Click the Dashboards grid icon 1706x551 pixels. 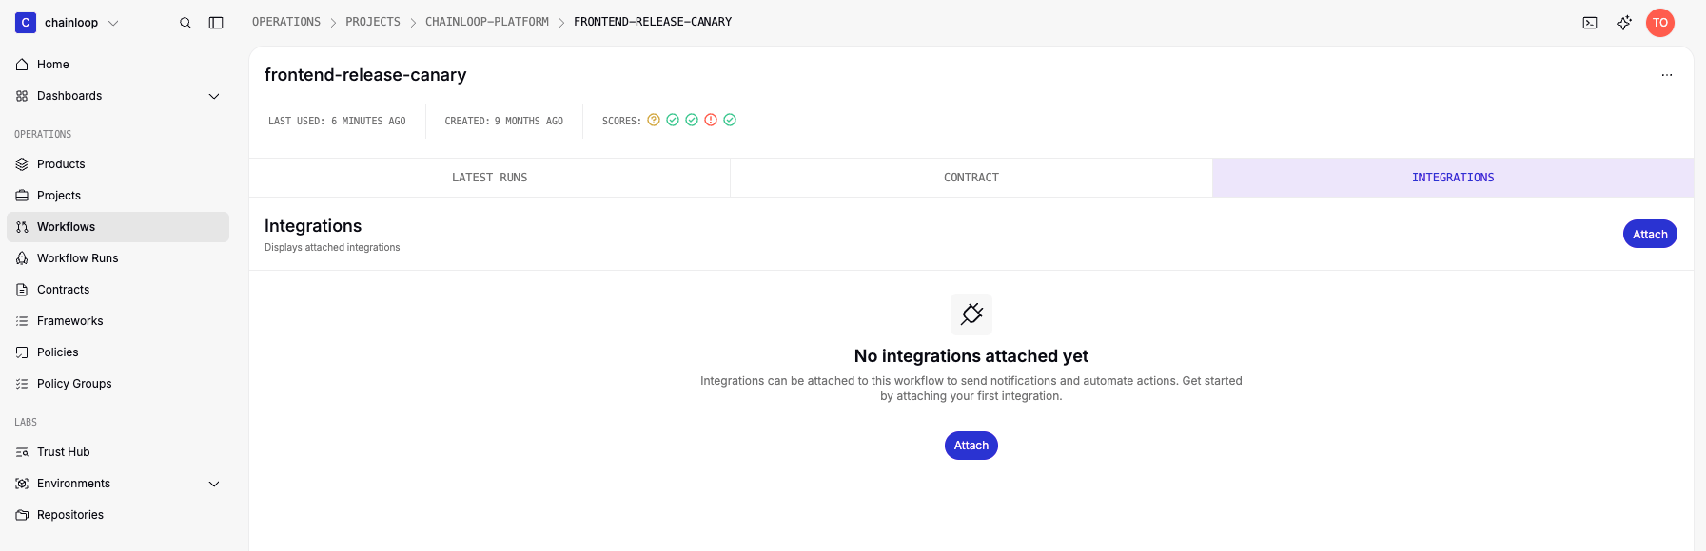(22, 96)
